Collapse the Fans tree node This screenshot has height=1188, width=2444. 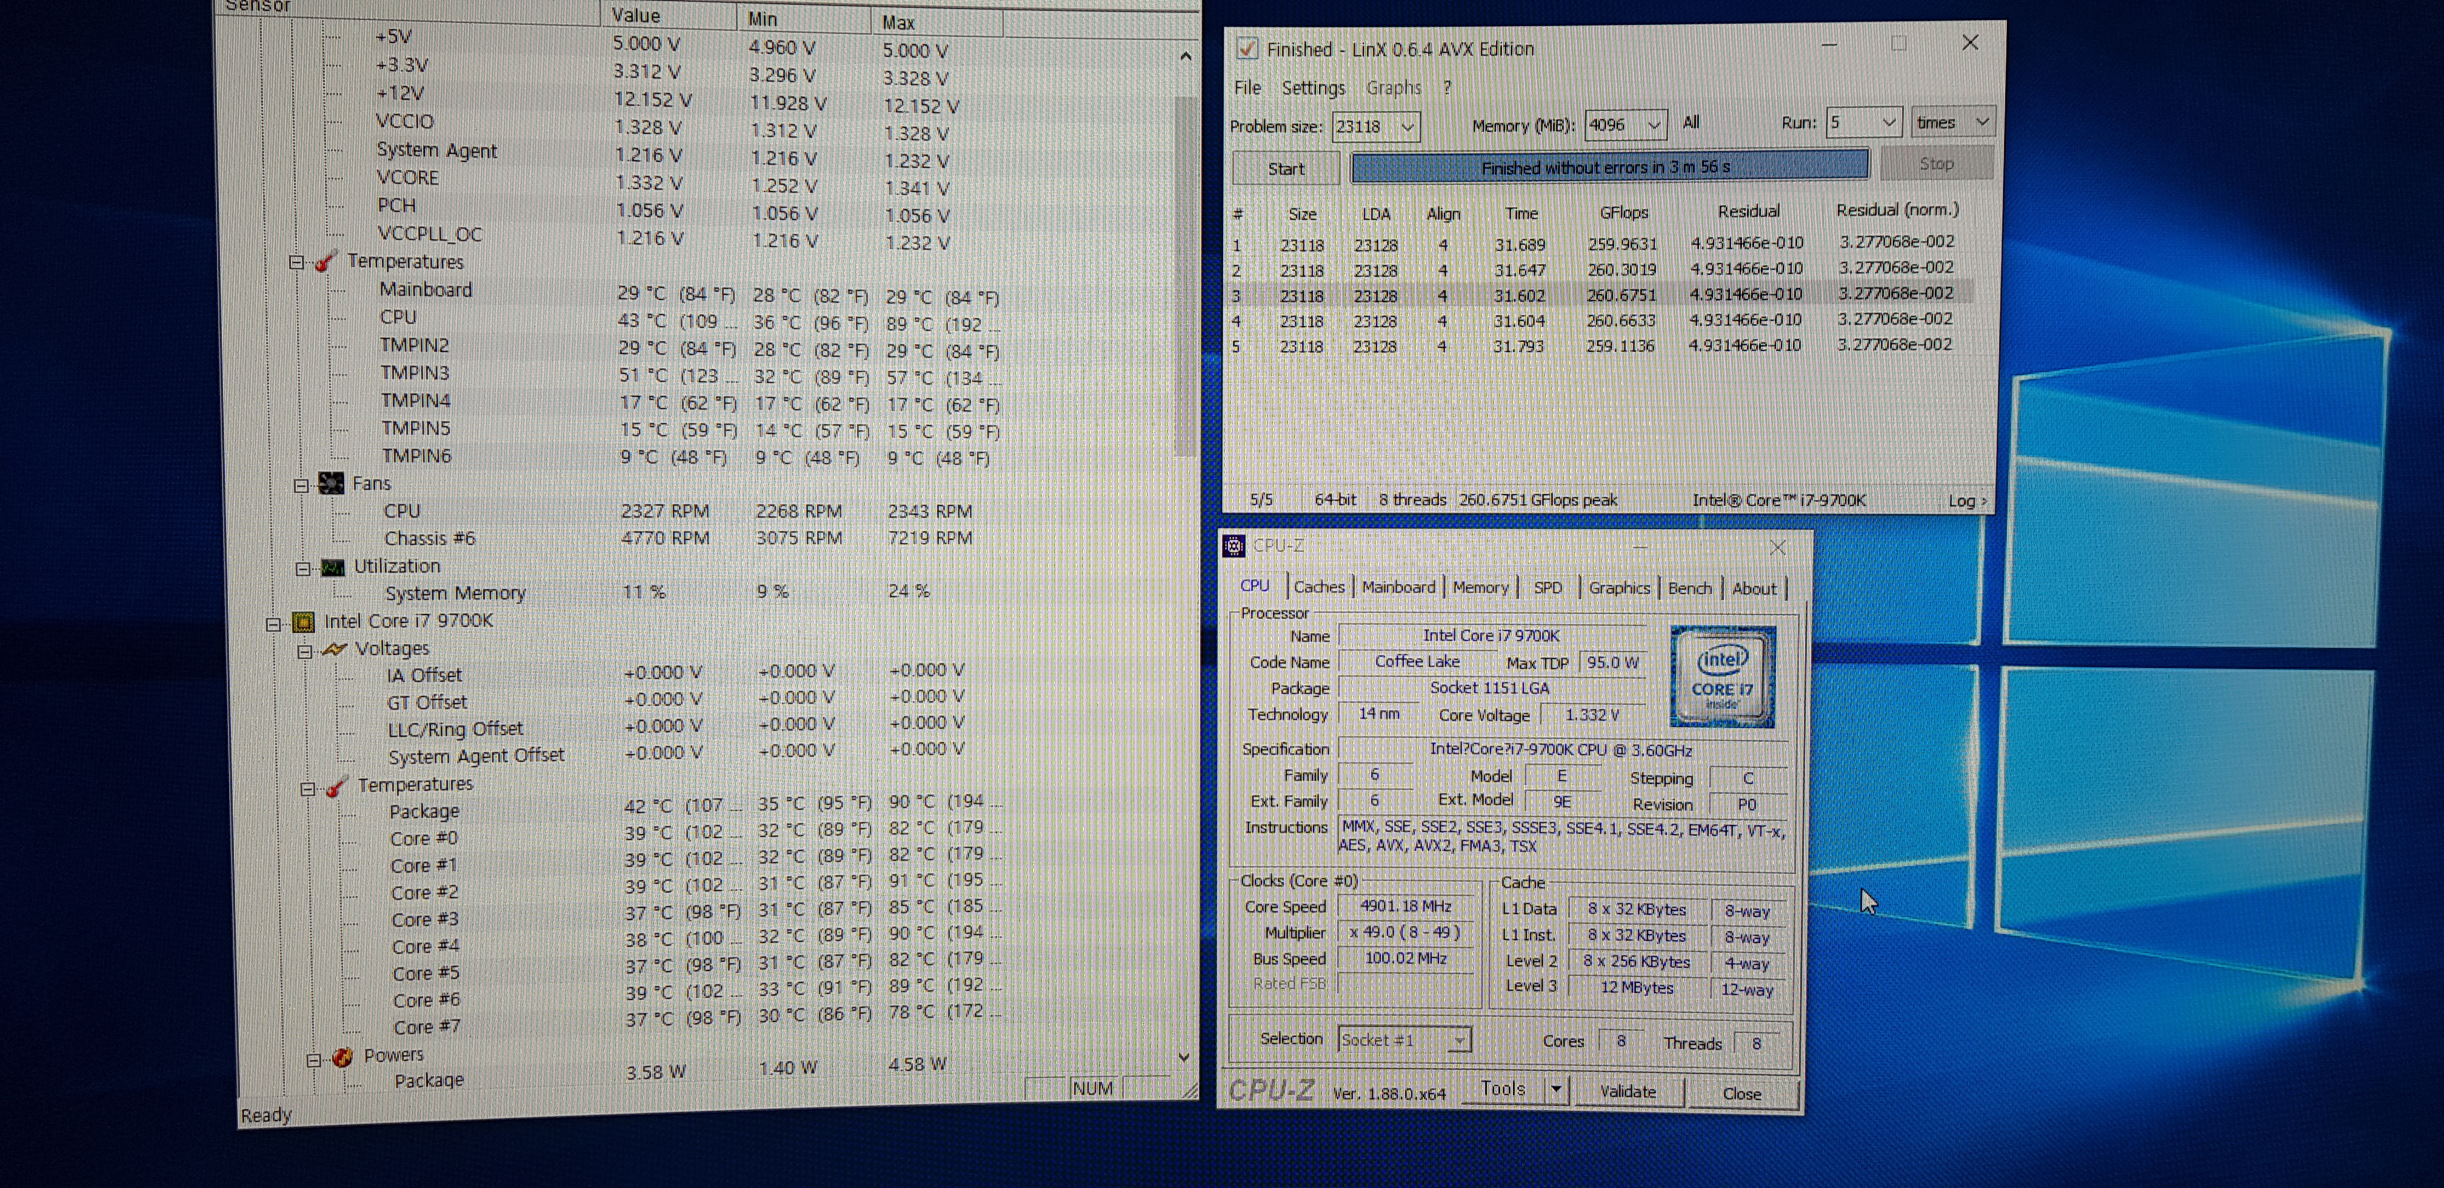[x=301, y=485]
